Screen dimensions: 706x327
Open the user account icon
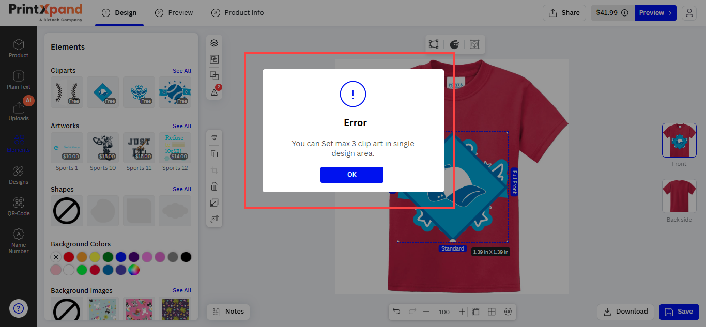[x=689, y=13]
